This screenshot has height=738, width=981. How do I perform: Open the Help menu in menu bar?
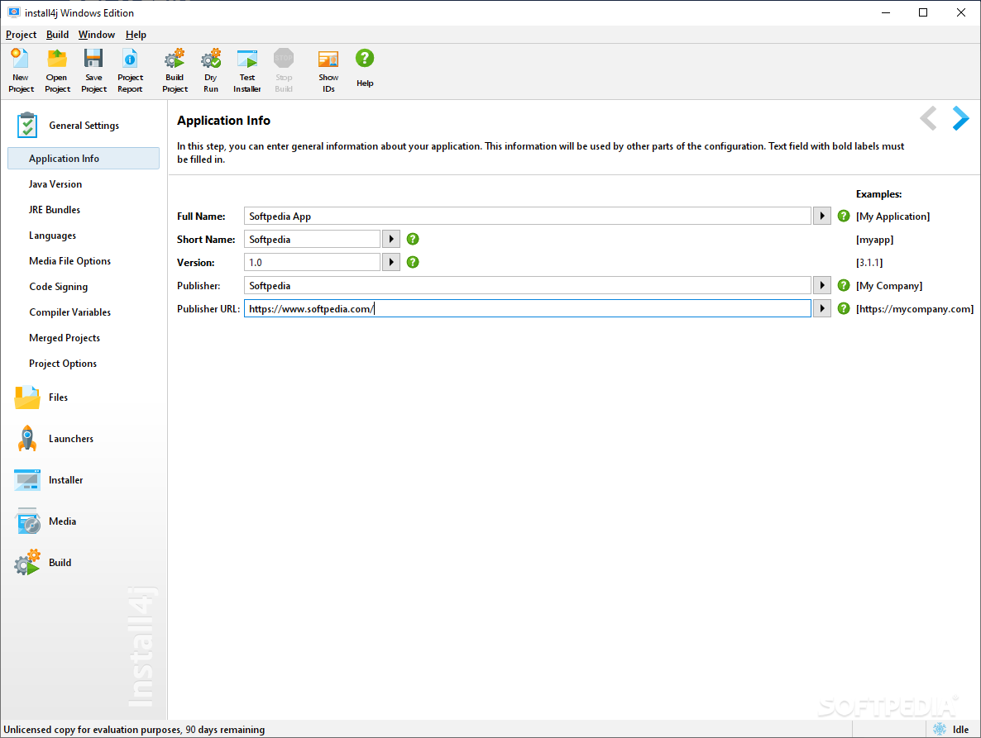(136, 35)
